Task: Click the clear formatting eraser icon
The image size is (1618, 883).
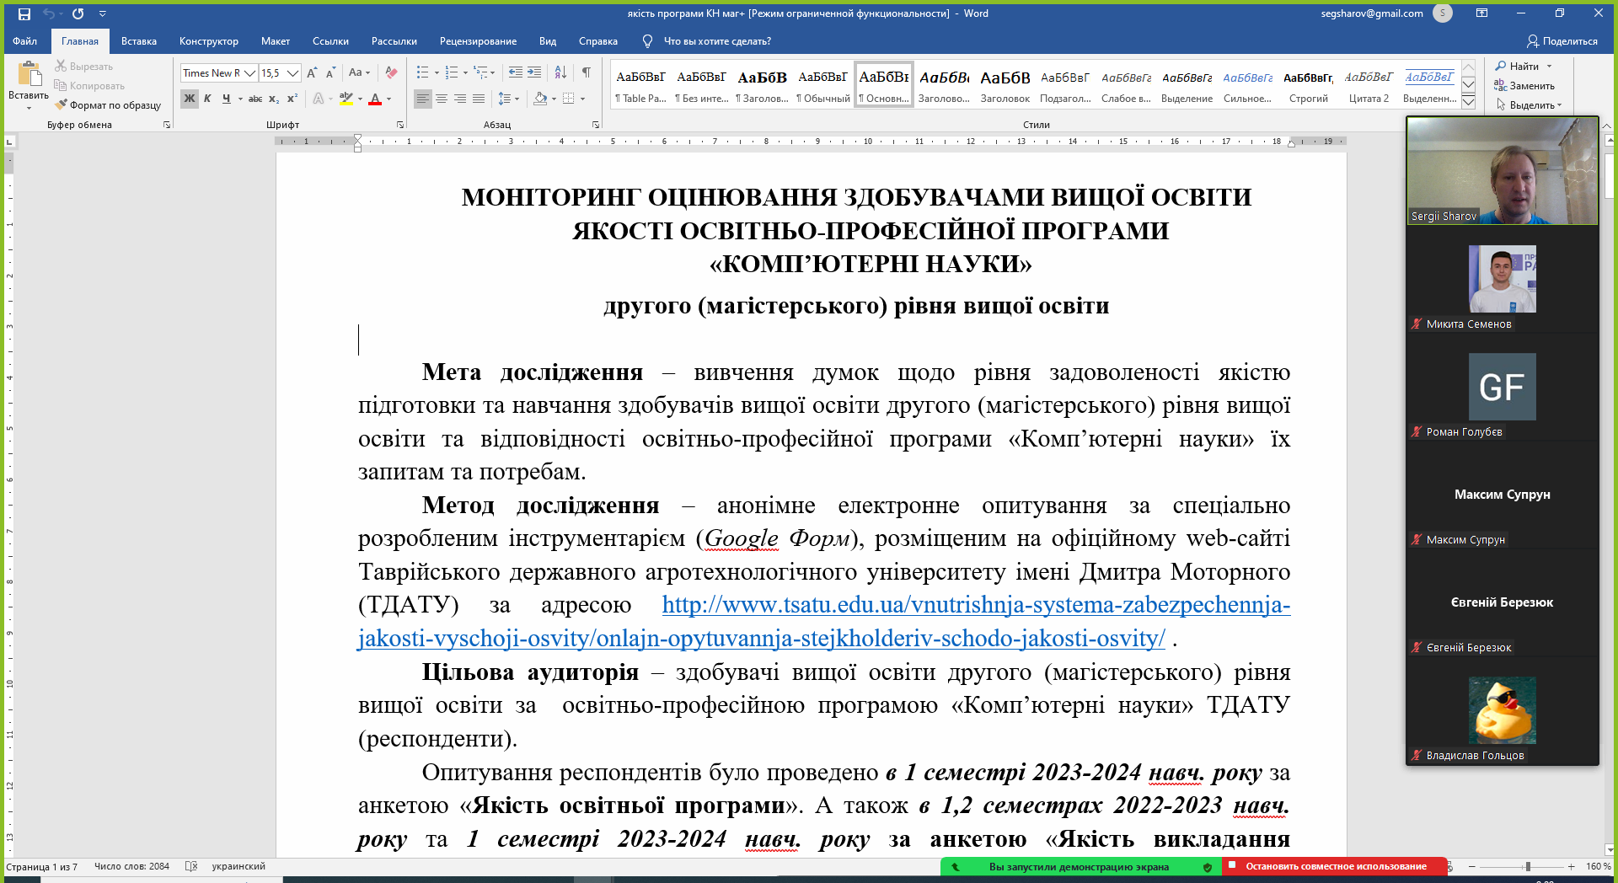Action: click(x=391, y=73)
